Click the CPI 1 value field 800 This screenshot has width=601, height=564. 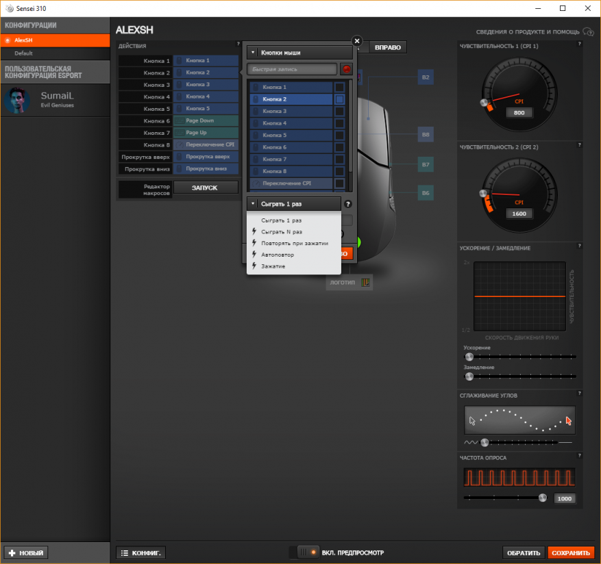click(x=519, y=113)
